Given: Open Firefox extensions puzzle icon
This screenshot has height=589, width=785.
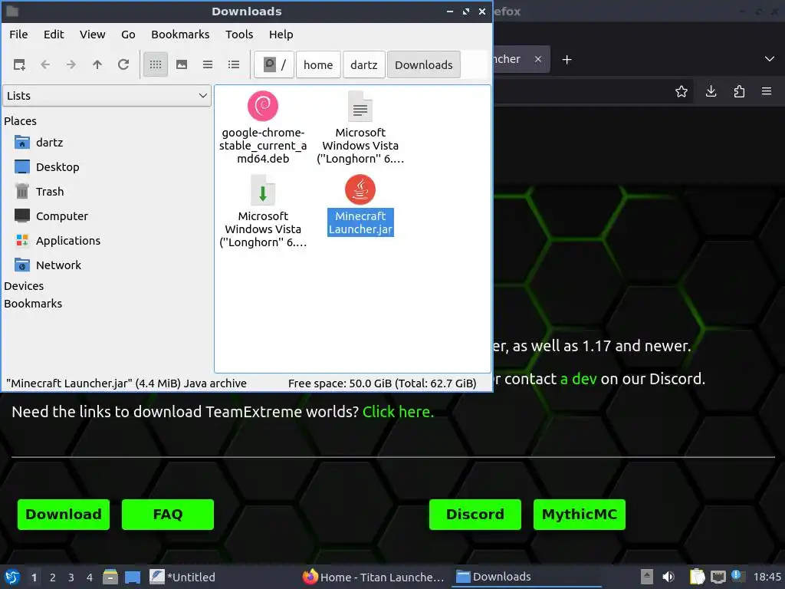Looking at the screenshot, I should coord(739,92).
